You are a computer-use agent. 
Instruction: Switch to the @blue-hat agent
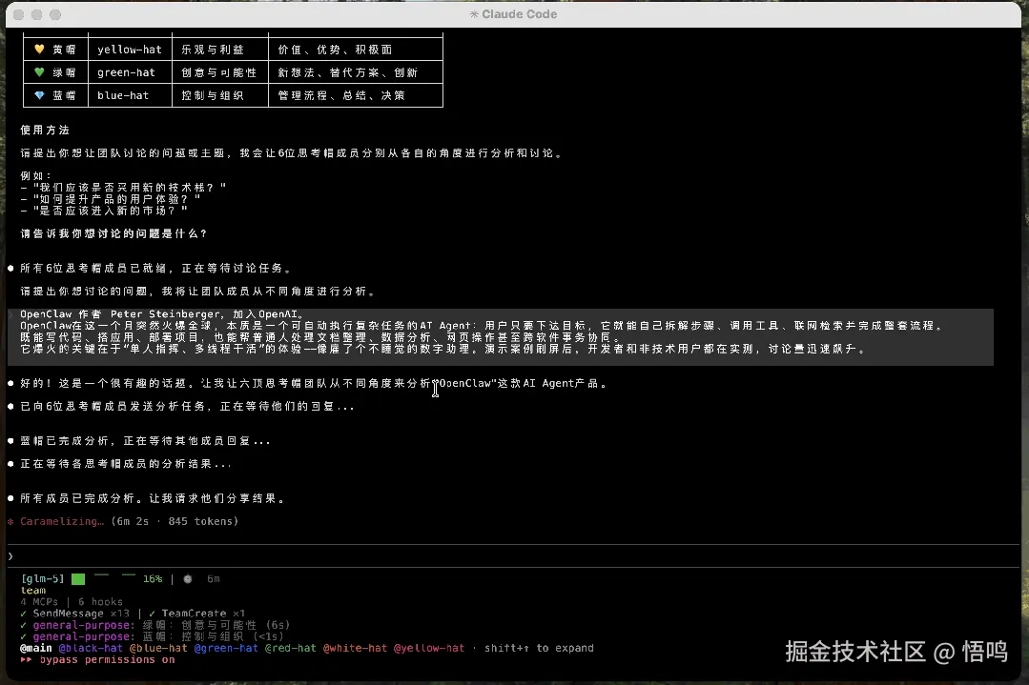click(x=158, y=648)
